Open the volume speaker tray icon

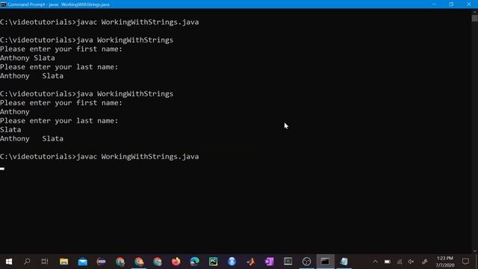click(x=412, y=262)
